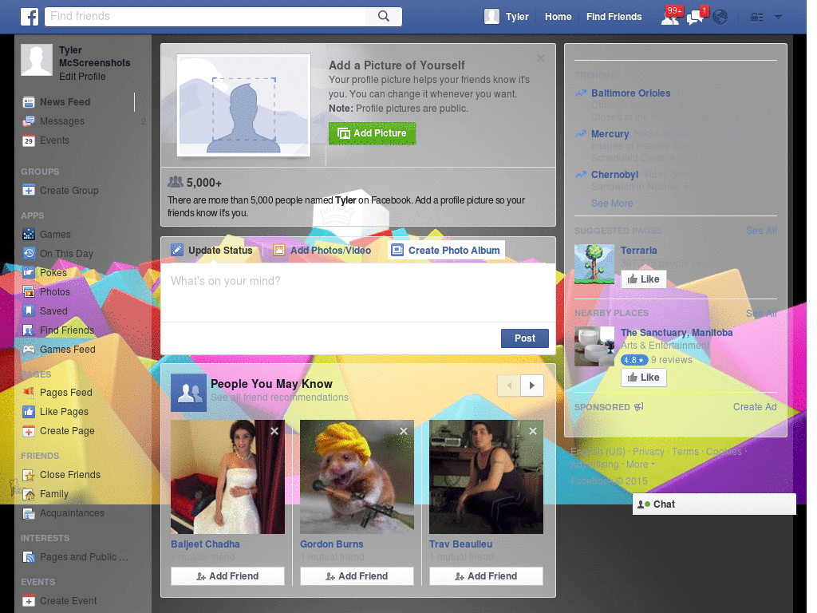This screenshot has width=817, height=613.
Task: Open Terraria page thumbnail
Action: [x=594, y=264]
